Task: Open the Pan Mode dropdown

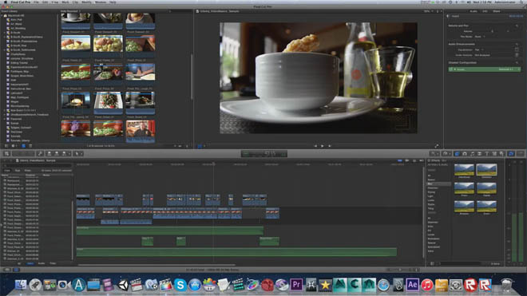Action: [x=479, y=36]
